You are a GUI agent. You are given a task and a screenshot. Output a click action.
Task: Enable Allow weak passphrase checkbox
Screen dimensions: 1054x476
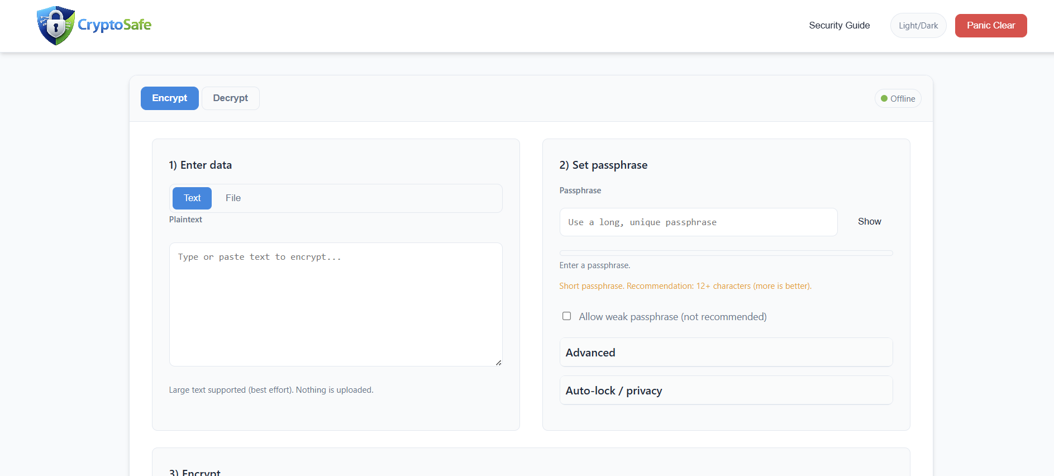pyautogui.click(x=566, y=316)
